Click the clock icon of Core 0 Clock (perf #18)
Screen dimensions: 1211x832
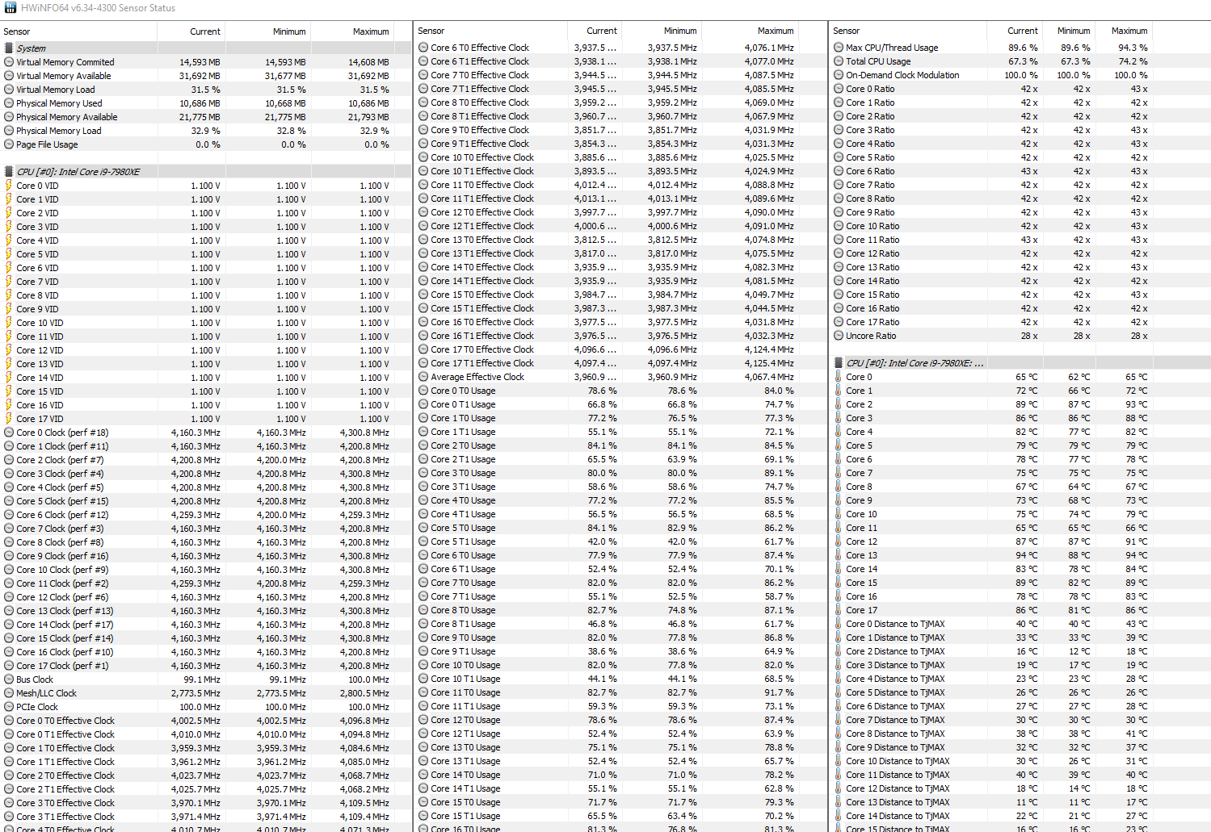(x=9, y=433)
